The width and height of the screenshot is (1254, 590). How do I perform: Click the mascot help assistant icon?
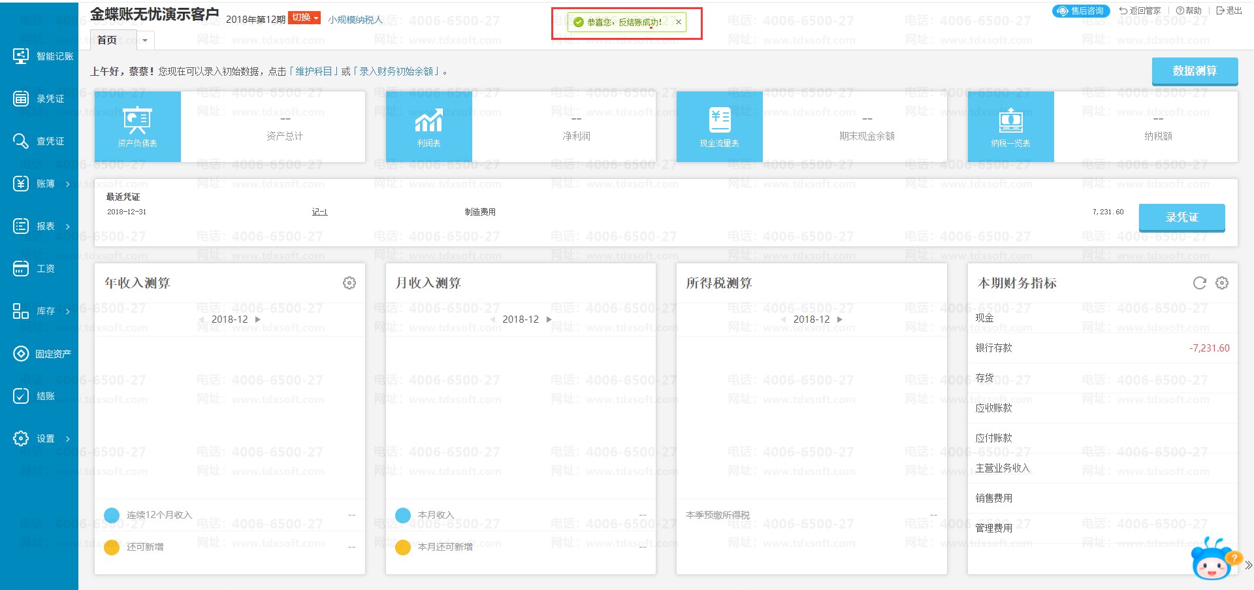coord(1212,560)
